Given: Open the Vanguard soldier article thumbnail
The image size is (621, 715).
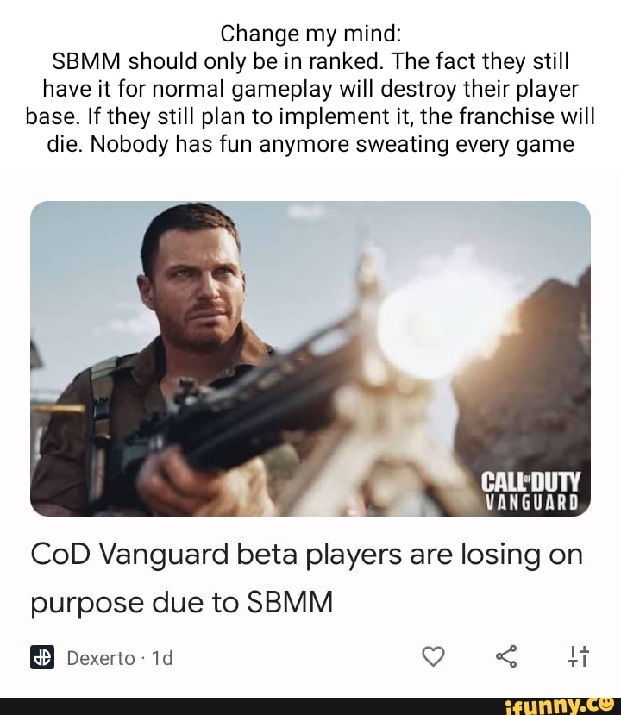Looking at the screenshot, I should pyautogui.click(x=310, y=359).
